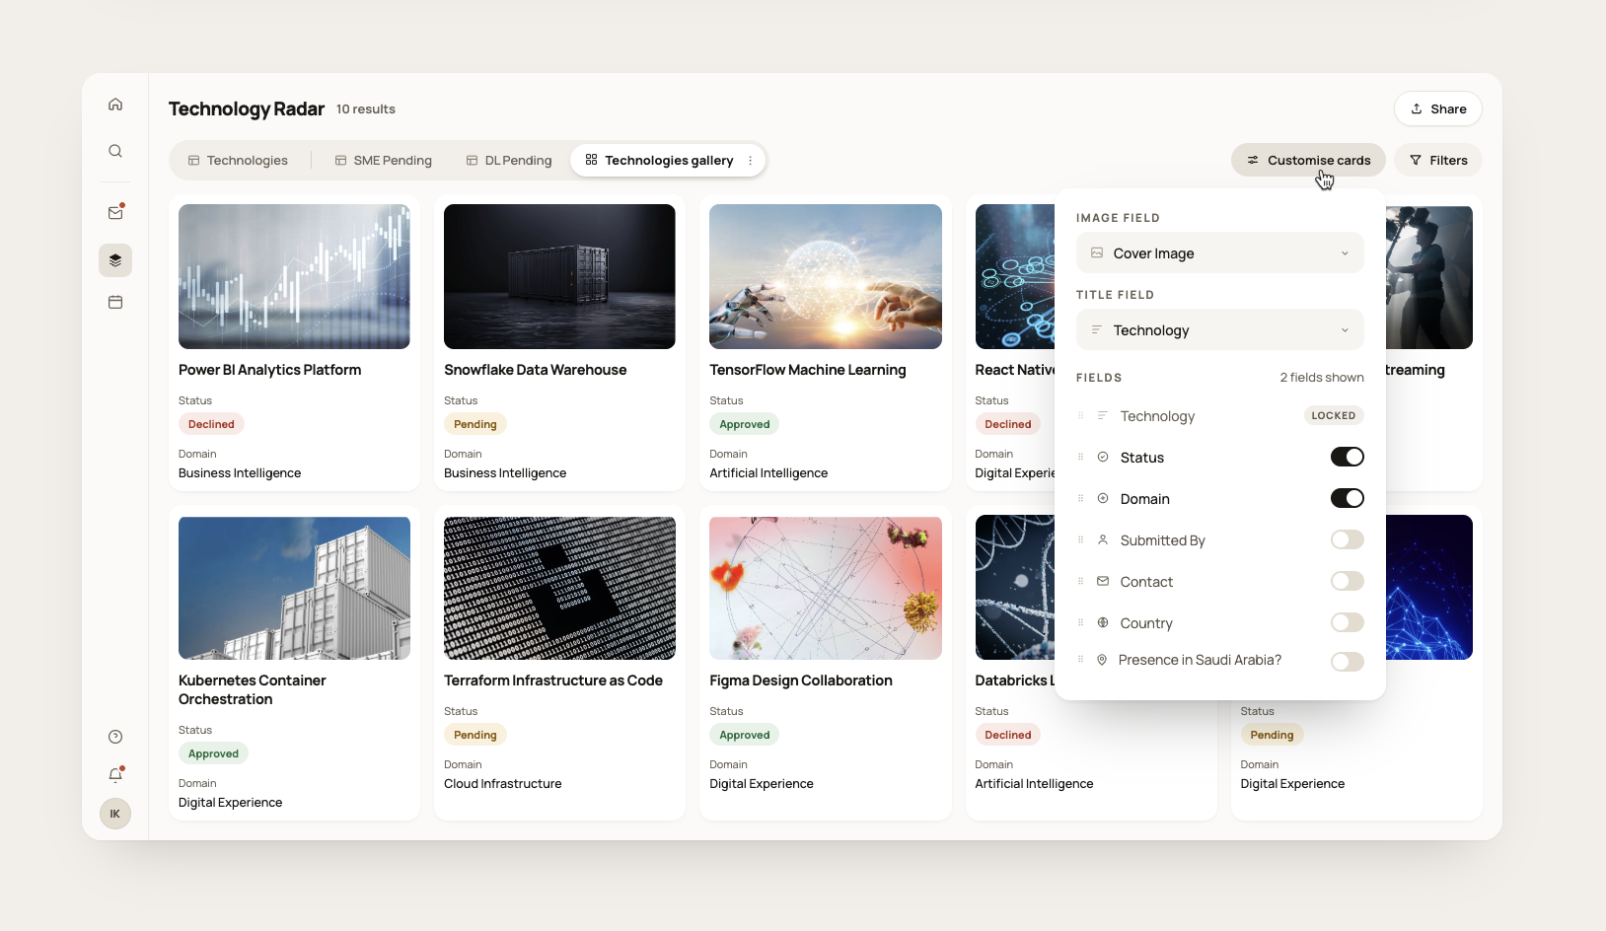1606x931 pixels.
Task: Grab the drag handle beside Status field
Action: coord(1081,457)
